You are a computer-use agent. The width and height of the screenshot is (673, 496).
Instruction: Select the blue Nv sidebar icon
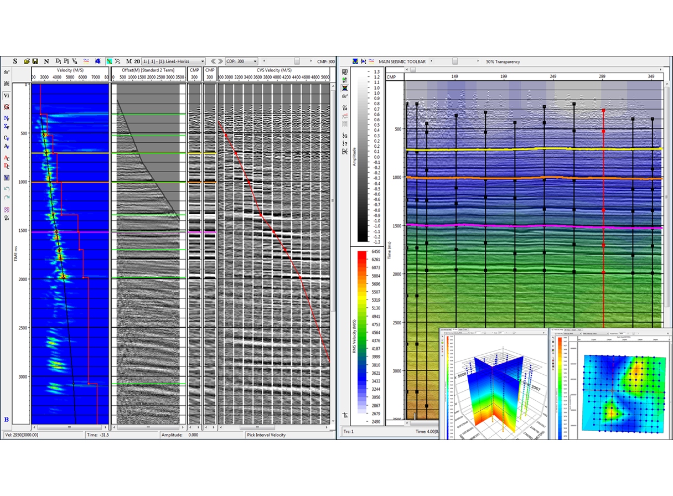point(6,118)
